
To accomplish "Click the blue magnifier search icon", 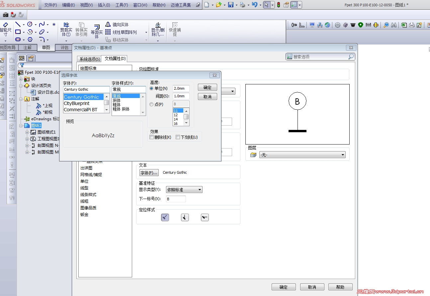I will (x=386, y=25).
